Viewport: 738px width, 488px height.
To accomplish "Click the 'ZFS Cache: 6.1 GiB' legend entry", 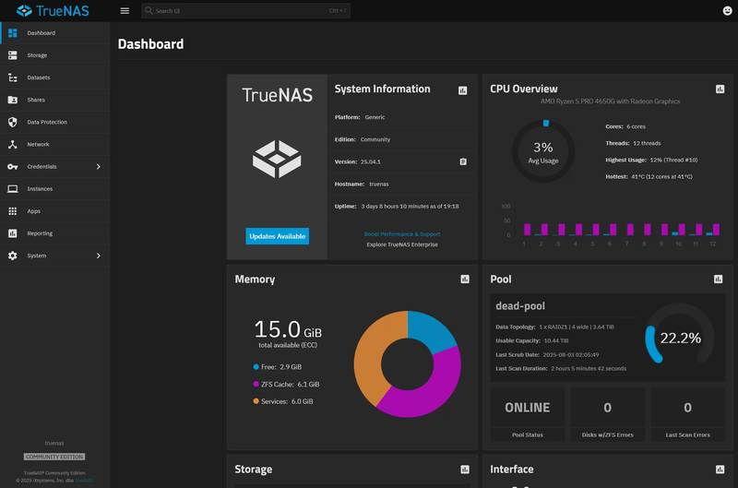I will [x=286, y=384].
